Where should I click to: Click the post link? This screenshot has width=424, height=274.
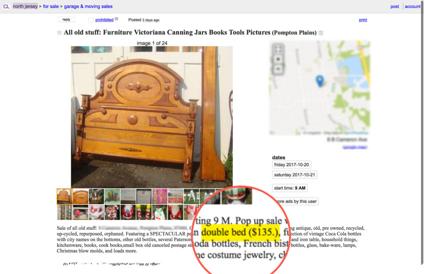pos(395,7)
